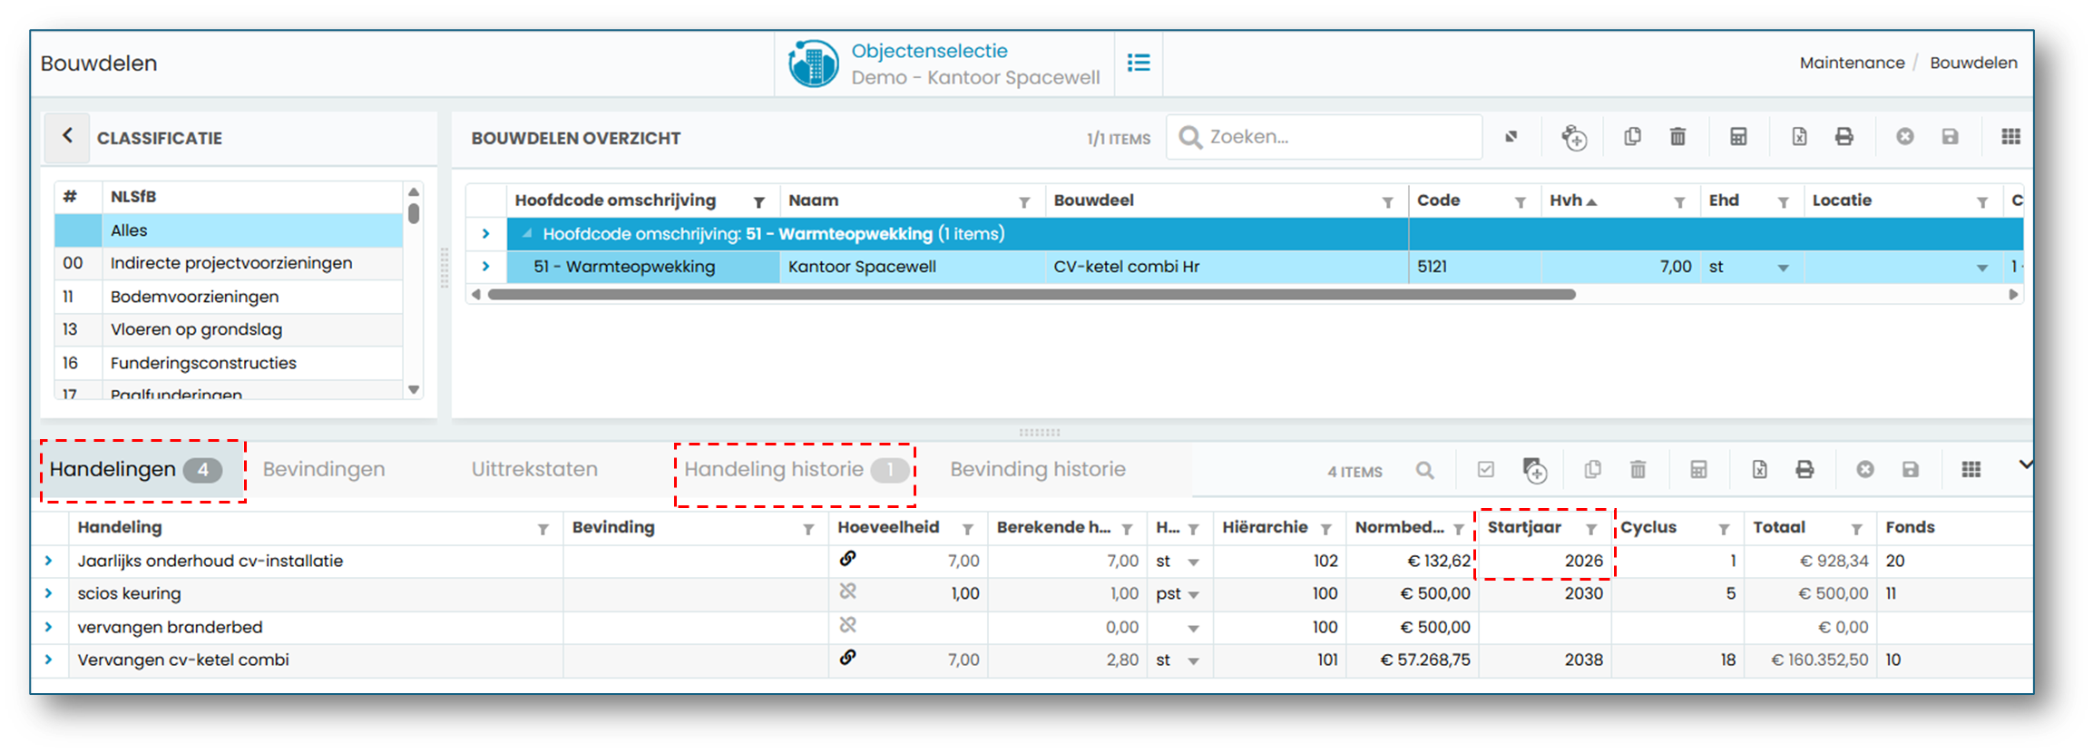Viewport: 2093px width, 753px height.
Task: Switch to the Bevindingen tab
Action: [x=324, y=469]
